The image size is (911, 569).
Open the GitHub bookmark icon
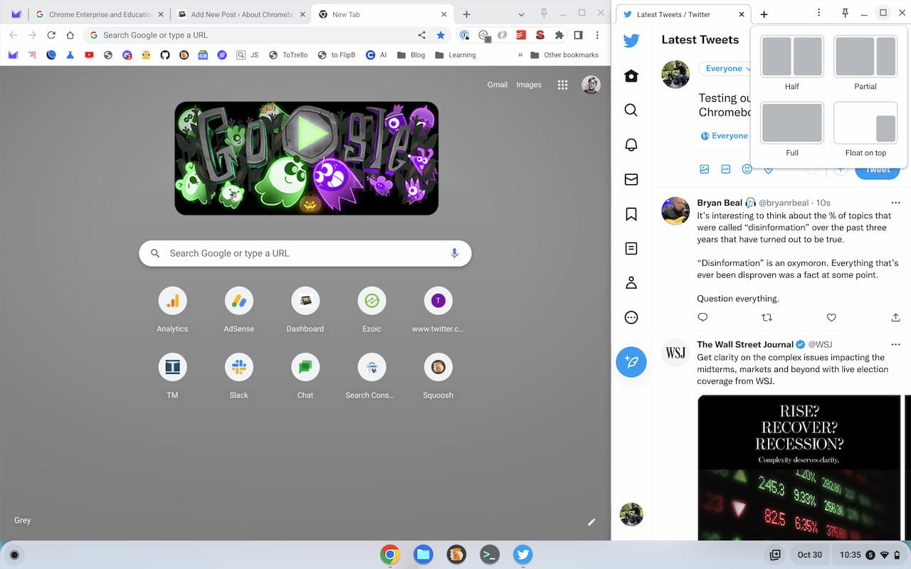[165, 55]
